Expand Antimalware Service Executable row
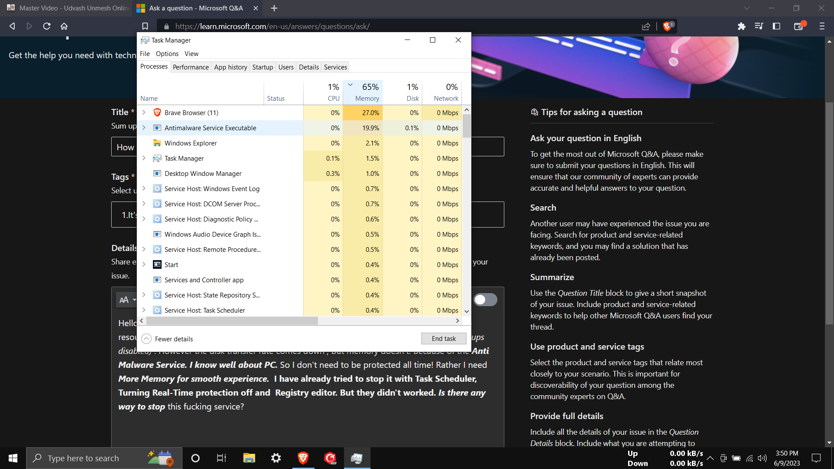Image resolution: width=834 pixels, height=469 pixels. point(144,128)
